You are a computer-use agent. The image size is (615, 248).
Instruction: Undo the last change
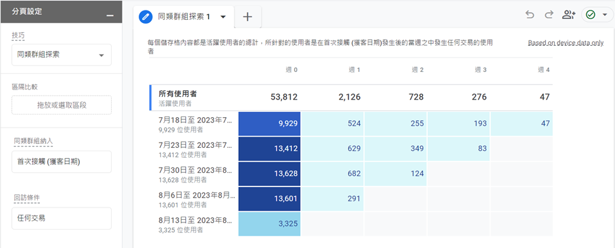(530, 14)
